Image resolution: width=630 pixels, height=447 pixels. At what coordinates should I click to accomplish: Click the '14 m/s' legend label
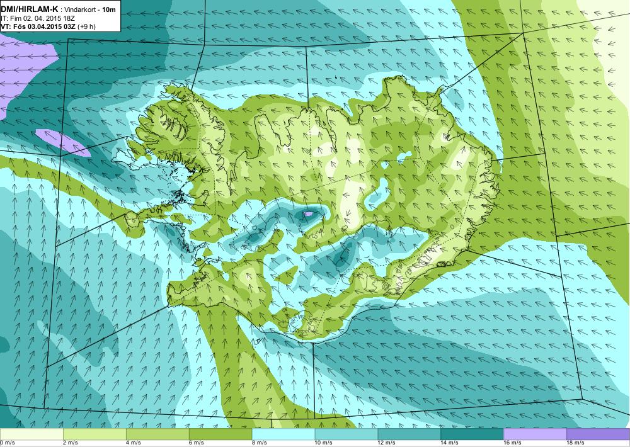[450, 443]
